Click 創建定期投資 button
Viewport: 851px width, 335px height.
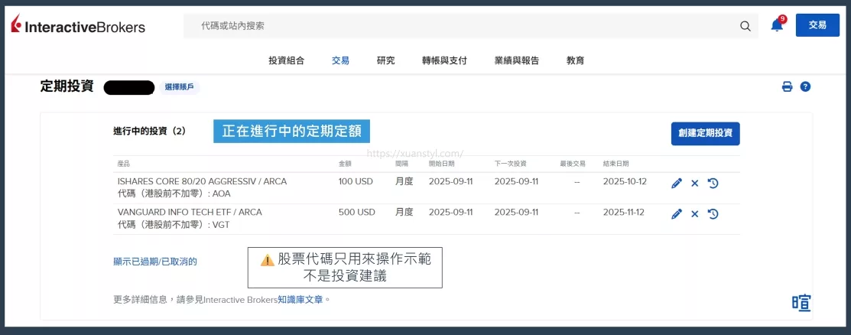pos(705,134)
